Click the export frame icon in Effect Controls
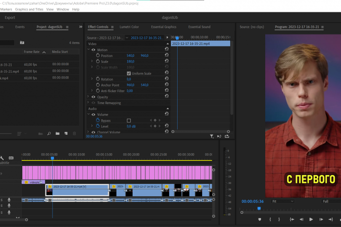This screenshot has height=227, width=341. (227, 136)
